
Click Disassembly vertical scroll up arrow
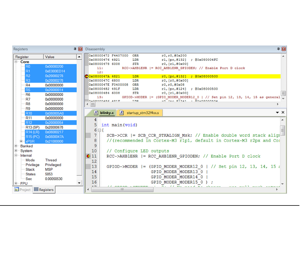click(283, 56)
